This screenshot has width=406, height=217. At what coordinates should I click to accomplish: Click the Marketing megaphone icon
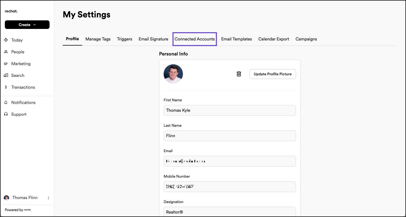6,64
